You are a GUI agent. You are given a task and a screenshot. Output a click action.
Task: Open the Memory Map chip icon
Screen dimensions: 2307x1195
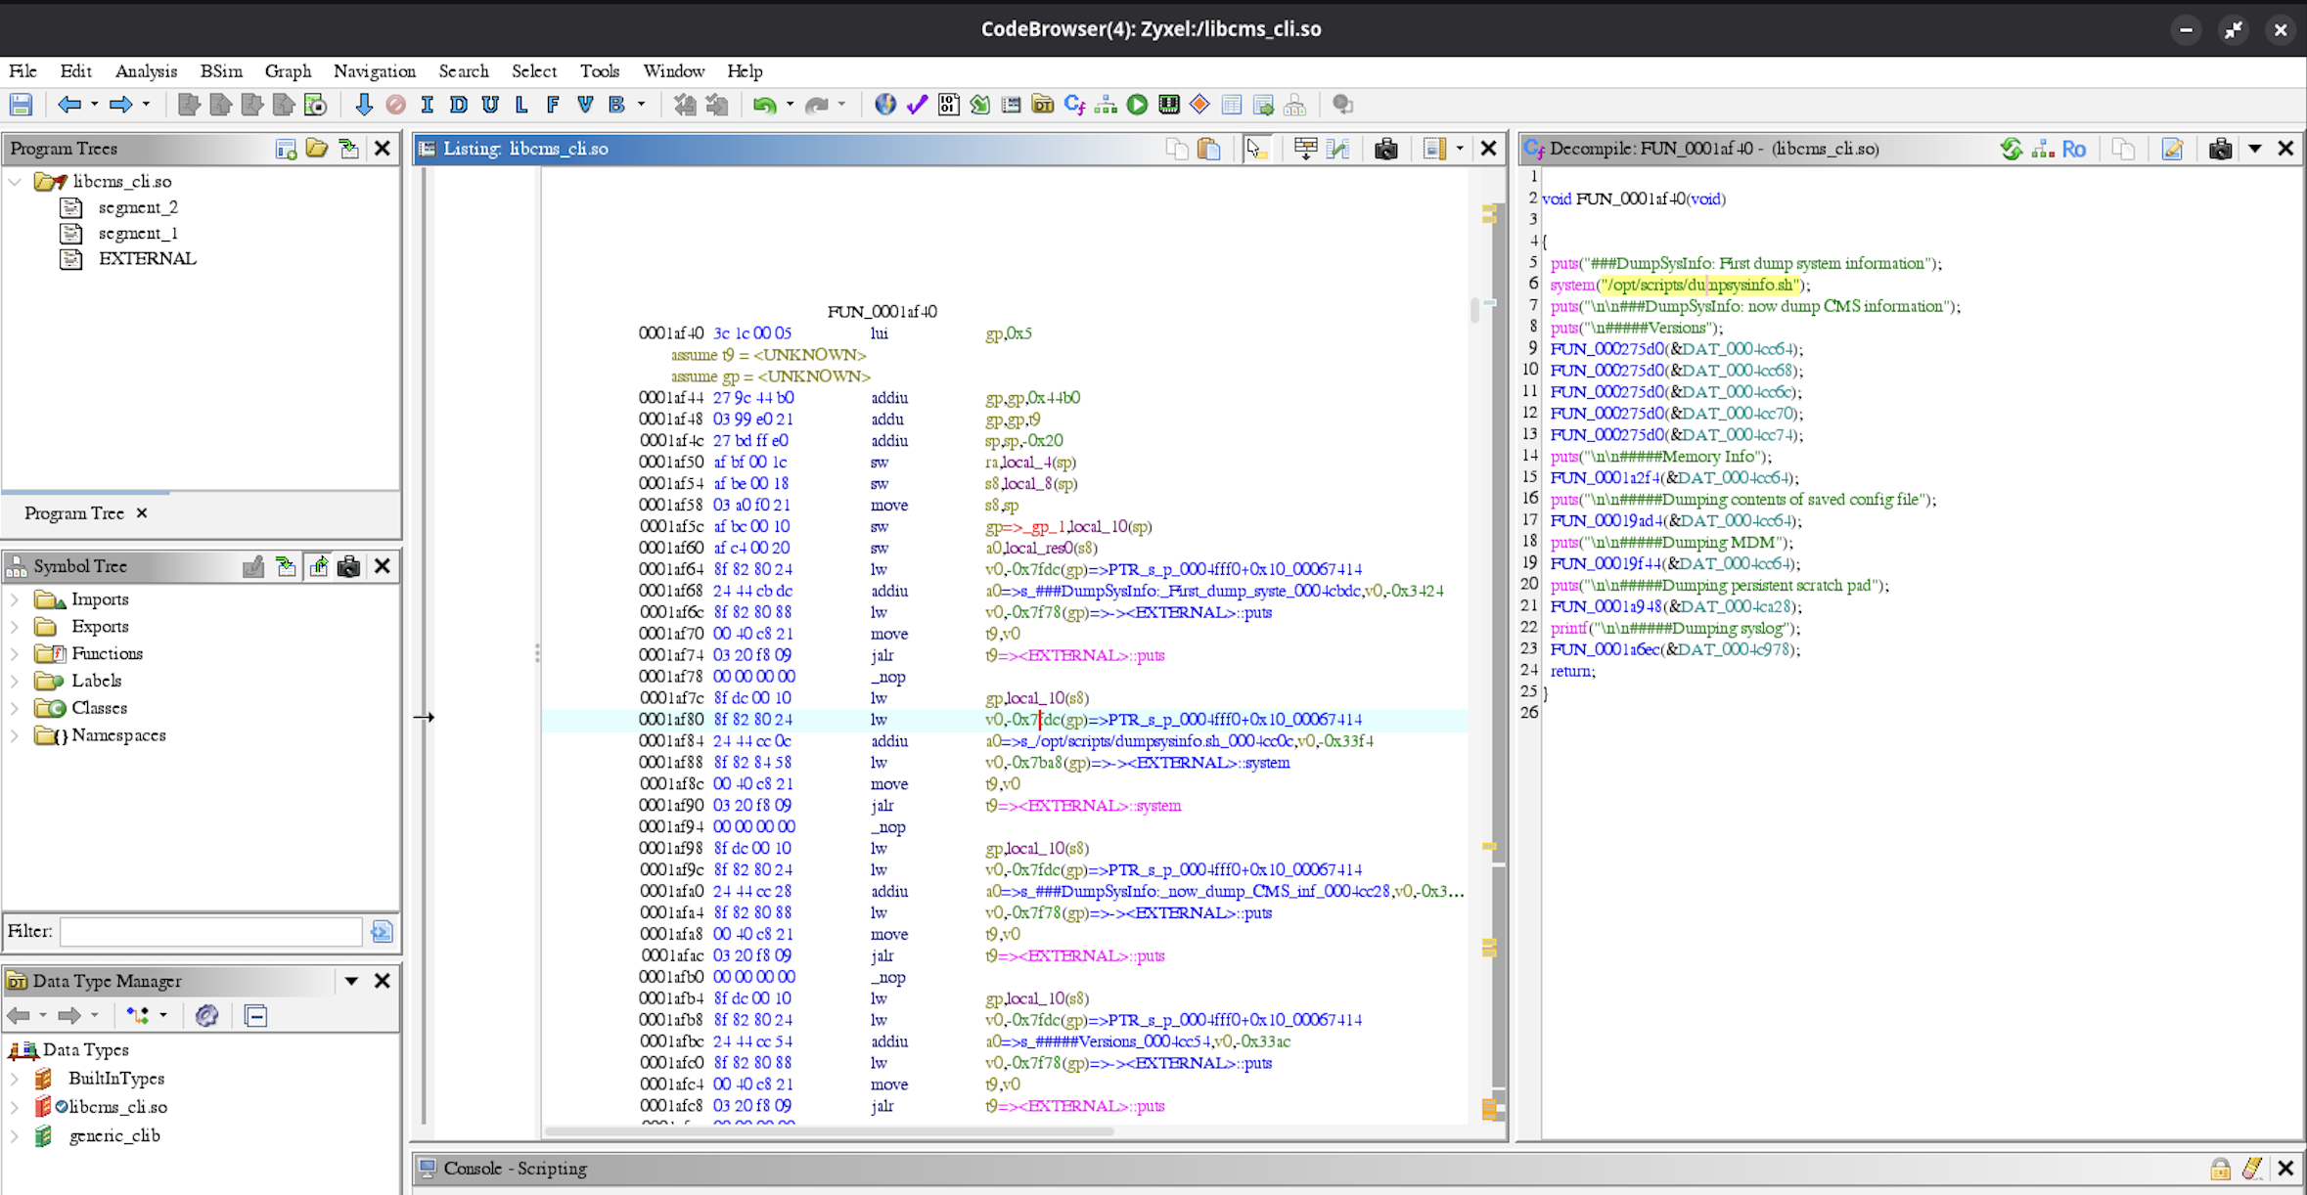click(1168, 105)
